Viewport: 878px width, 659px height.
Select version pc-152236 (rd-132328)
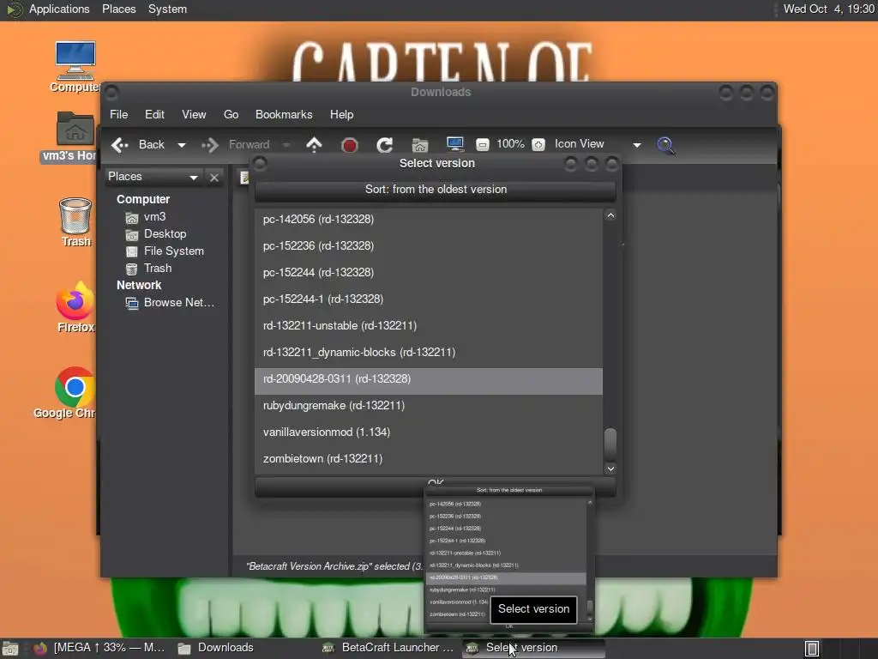click(429, 245)
